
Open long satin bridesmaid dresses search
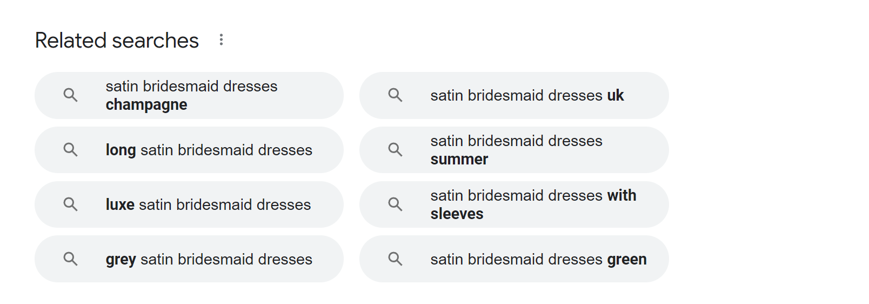tap(209, 150)
